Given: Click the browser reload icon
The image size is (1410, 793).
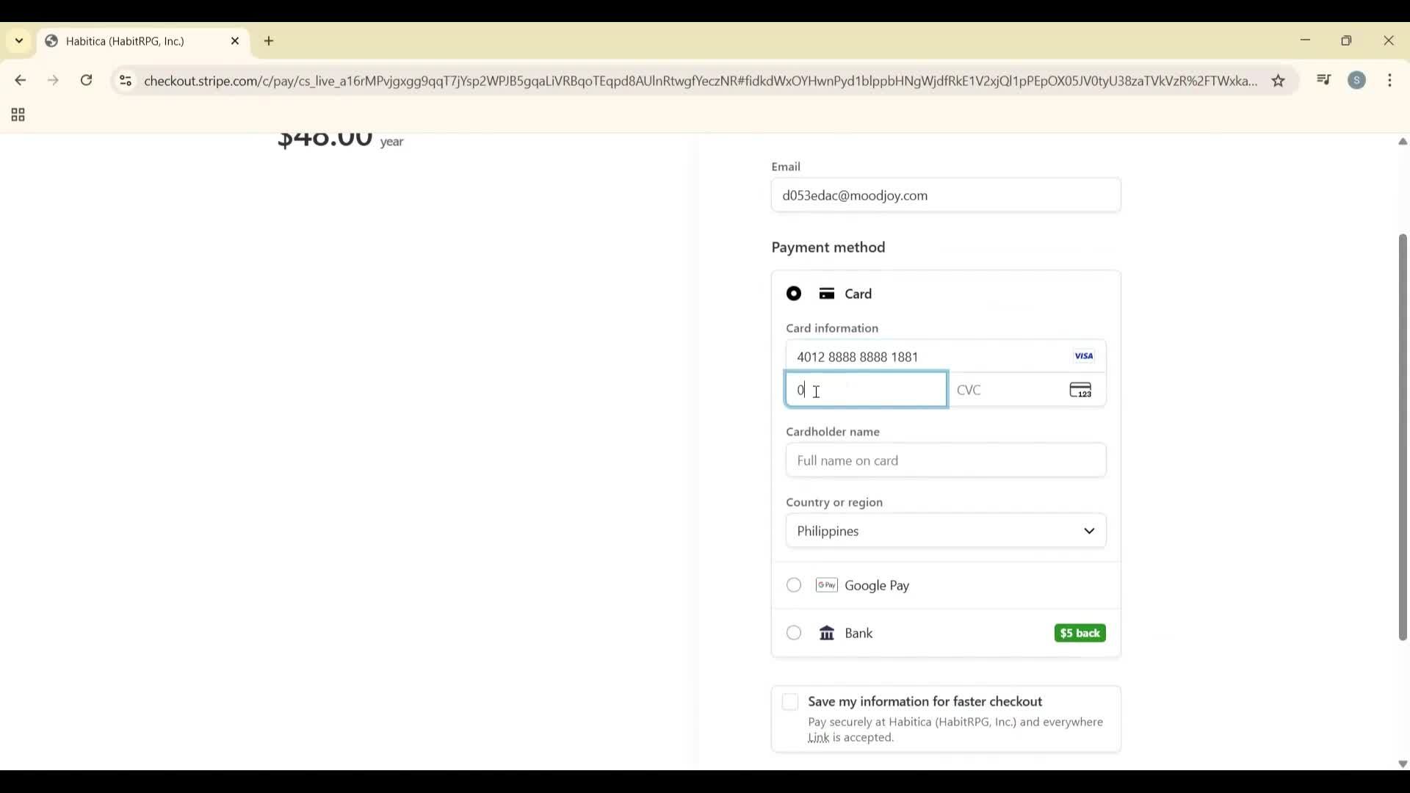Looking at the screenshot, I should pyautogui.click(x=86, y=80).
